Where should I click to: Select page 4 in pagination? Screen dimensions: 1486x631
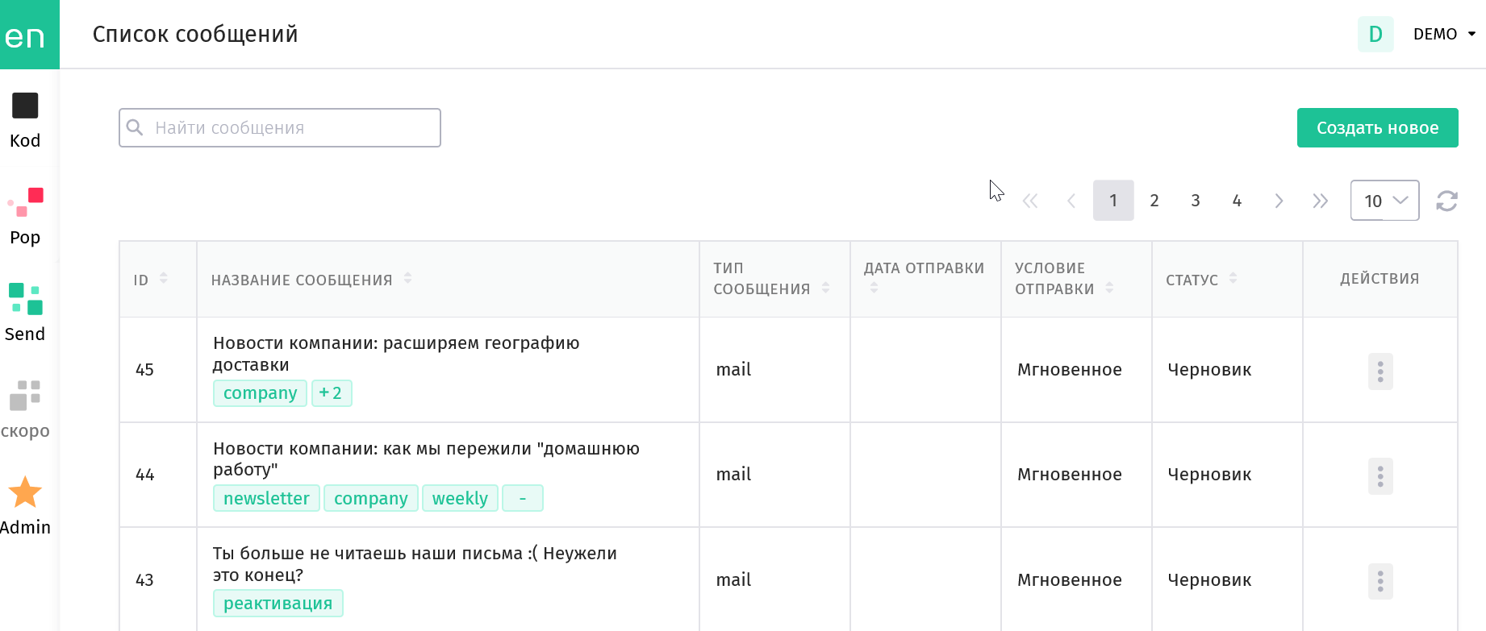[1237, 201]
